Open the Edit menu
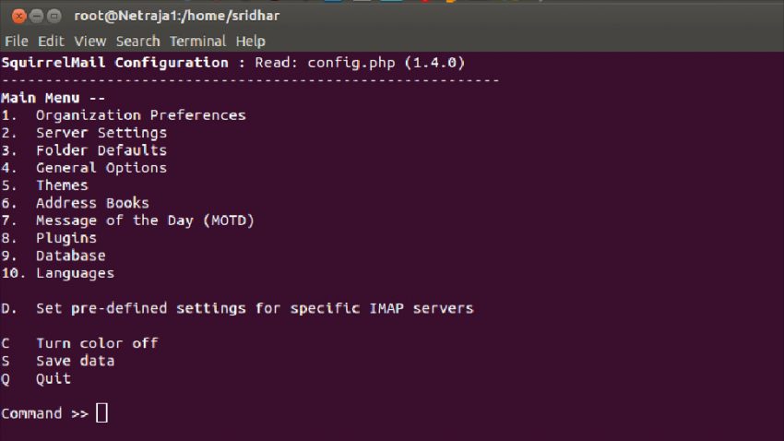This screenshot has width=784, height=441. 51,41
